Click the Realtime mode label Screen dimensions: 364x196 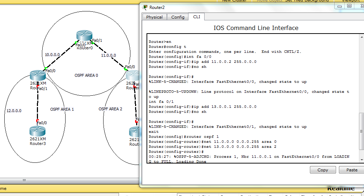click(341, 189)
